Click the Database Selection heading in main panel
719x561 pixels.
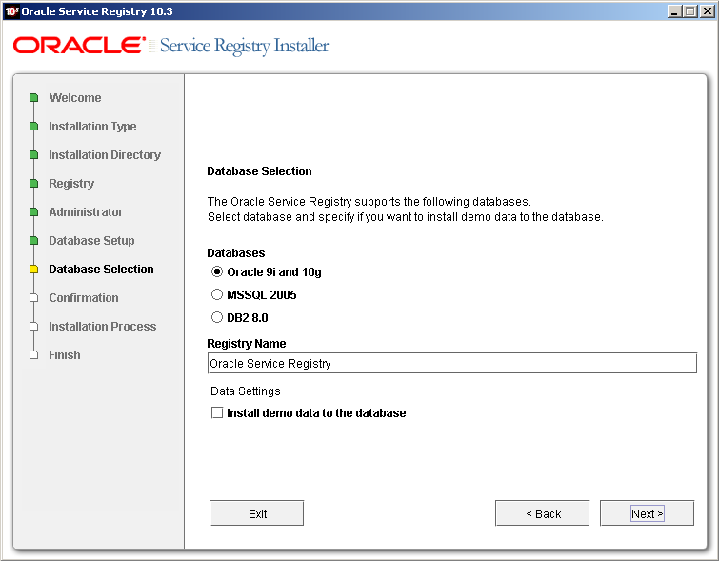pyautogui.click(x=260, y=171)
